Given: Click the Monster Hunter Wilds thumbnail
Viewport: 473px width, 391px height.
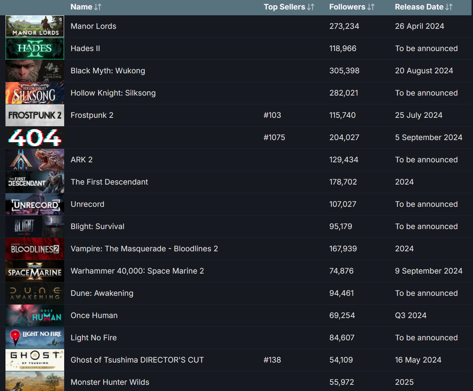Looking at the screenshot, I should [x=35, y=381].
